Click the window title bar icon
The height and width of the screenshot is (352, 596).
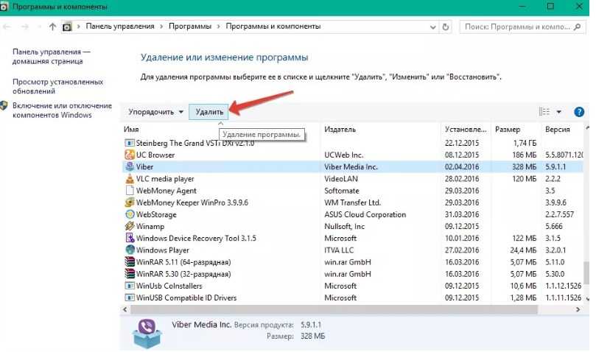click(4, 7)
